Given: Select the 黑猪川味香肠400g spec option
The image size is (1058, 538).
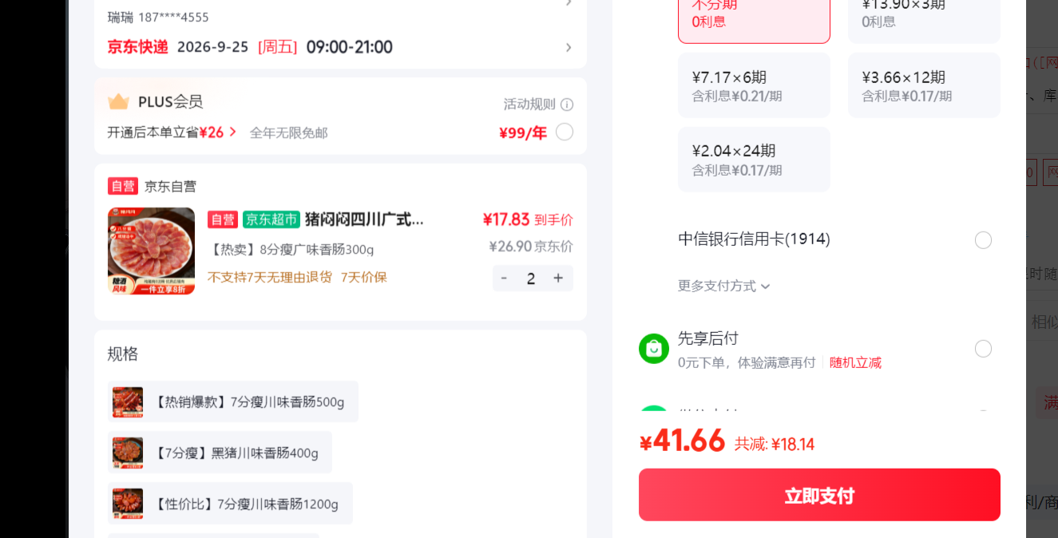Looking at the screenshot, I should (x=220, y=453).
